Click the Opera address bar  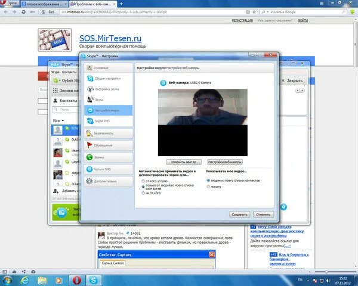pyautogui.click(x=153, y=12)
